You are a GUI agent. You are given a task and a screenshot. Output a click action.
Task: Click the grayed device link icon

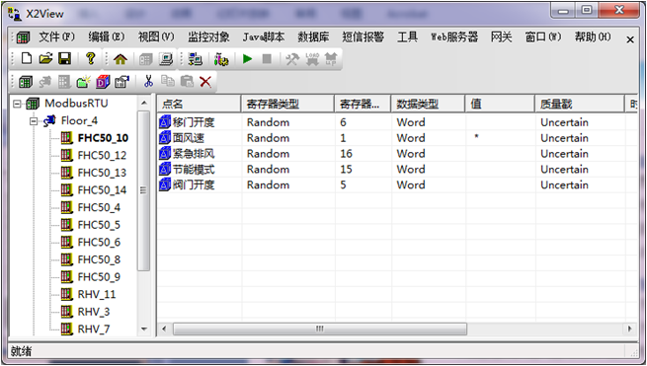click(x=45, y=82)
